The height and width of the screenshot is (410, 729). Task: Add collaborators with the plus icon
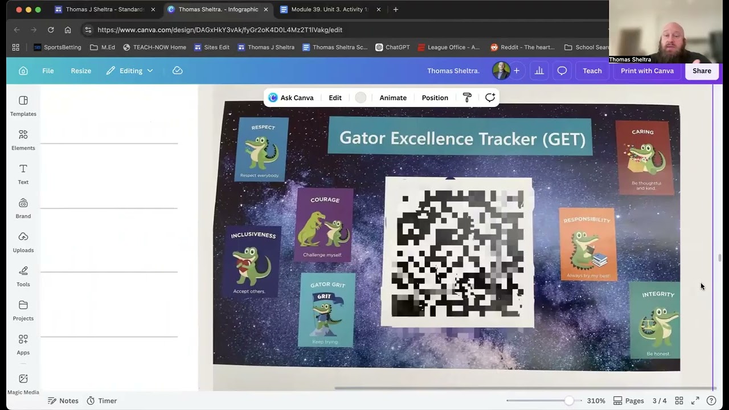click(517, 71)
